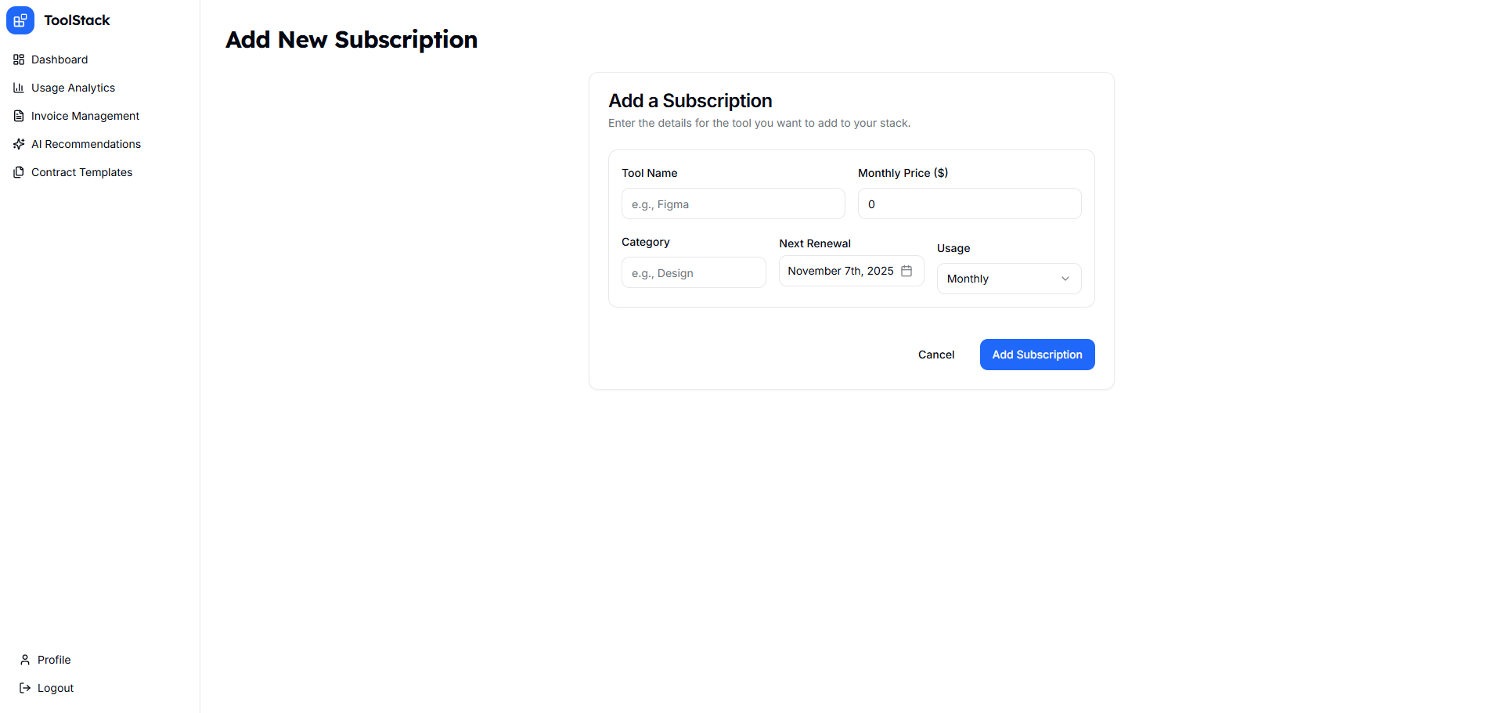Image resolution: width=1503 pixels, height=713 pixels.
Task: Click the Category text field
Action: tap(694, 272)
